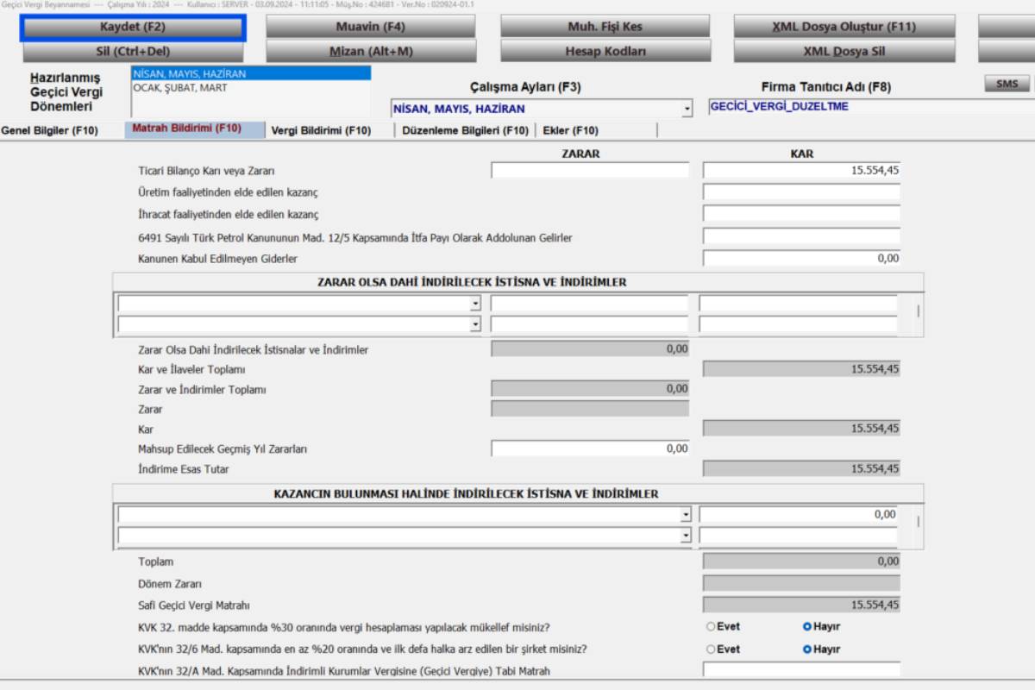The width and height of the screenshot is (1035, 690).
Task: Switch to Vergi Bildirimi (F10) tab
Action: (x=321, y=131)
